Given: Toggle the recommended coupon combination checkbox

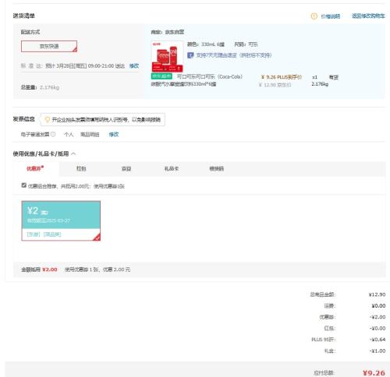Looking at the screenshot, I should tap(24, 185).
